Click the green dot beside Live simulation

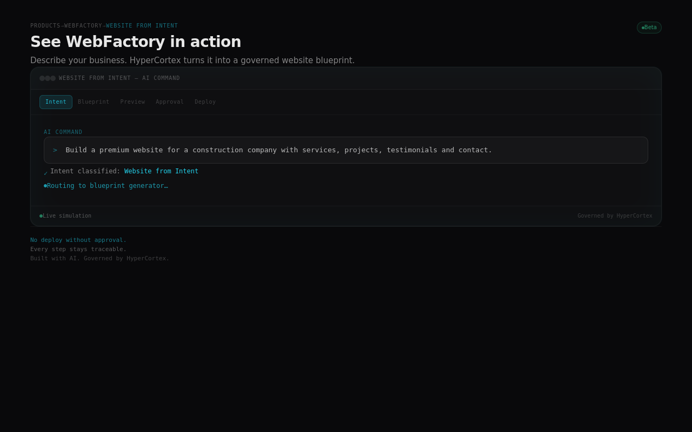point(41,216)
